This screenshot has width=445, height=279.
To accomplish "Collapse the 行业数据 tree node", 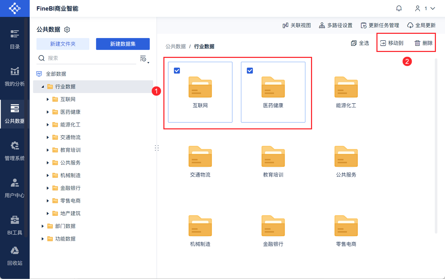I will 43,86.
